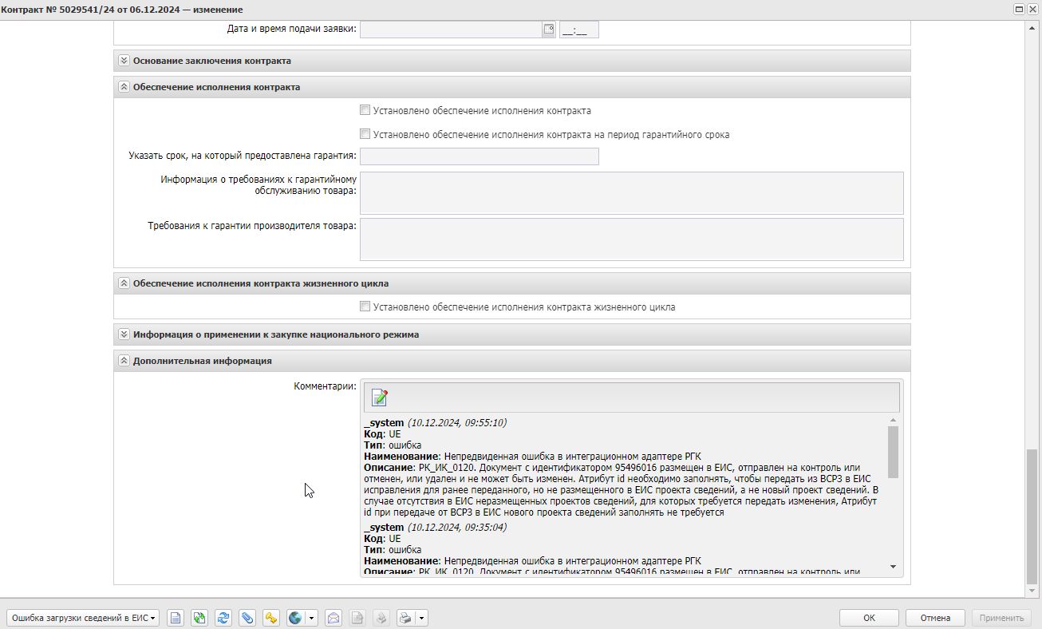
Task: Check the warranty period contract security checkbox
Action: [x=365, y=134]
